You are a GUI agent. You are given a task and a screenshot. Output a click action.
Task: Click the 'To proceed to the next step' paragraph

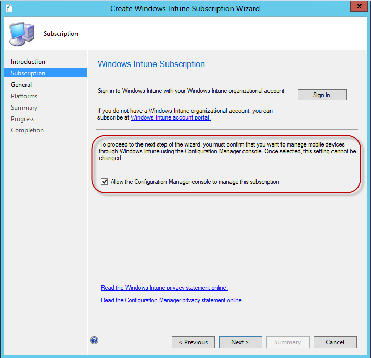tap(227, 151)
